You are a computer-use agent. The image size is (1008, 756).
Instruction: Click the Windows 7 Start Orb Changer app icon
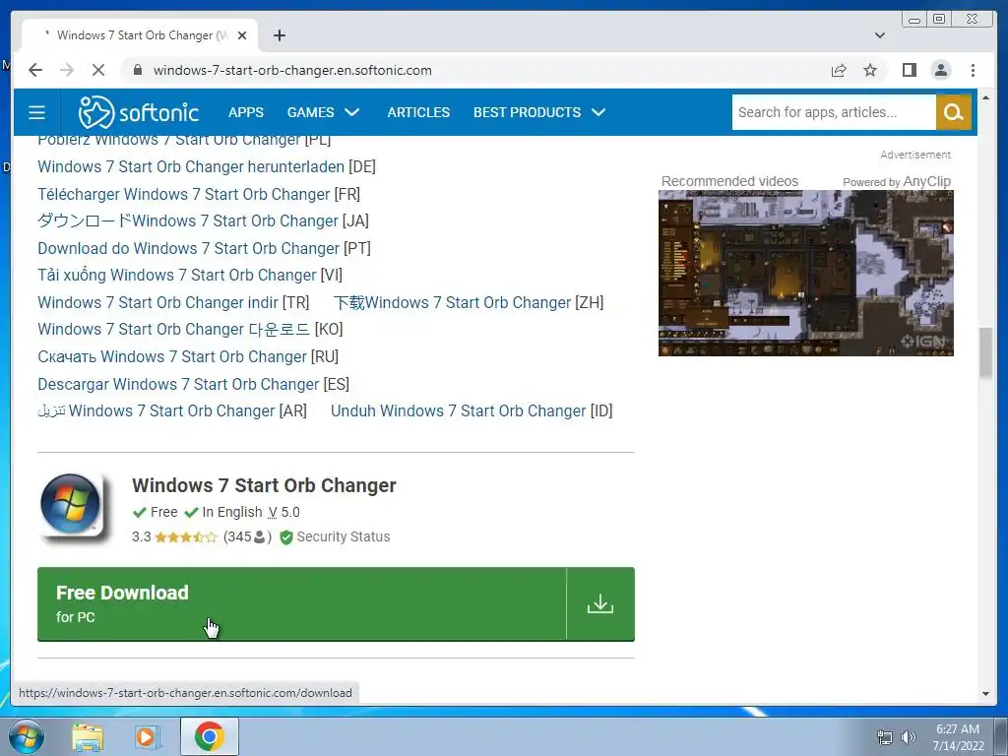(72, 508)
